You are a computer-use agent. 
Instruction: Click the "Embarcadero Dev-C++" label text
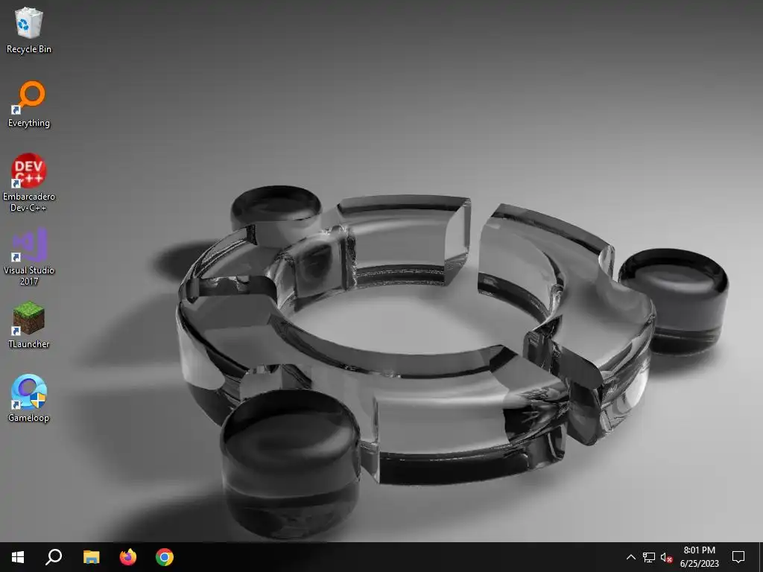[29, 202]
